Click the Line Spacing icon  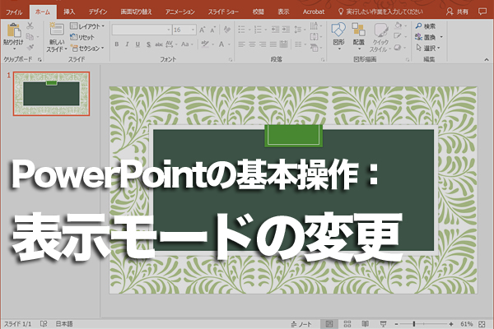[298, 30]
